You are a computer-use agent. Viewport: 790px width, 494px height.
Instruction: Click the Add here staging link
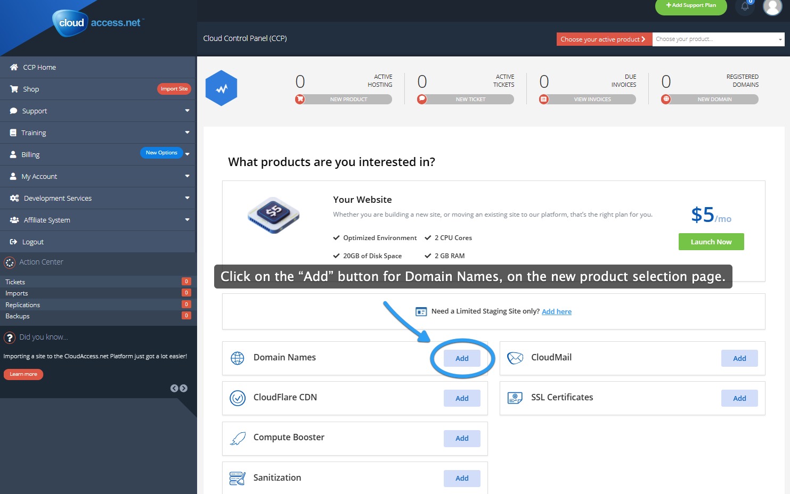(557, 311)
